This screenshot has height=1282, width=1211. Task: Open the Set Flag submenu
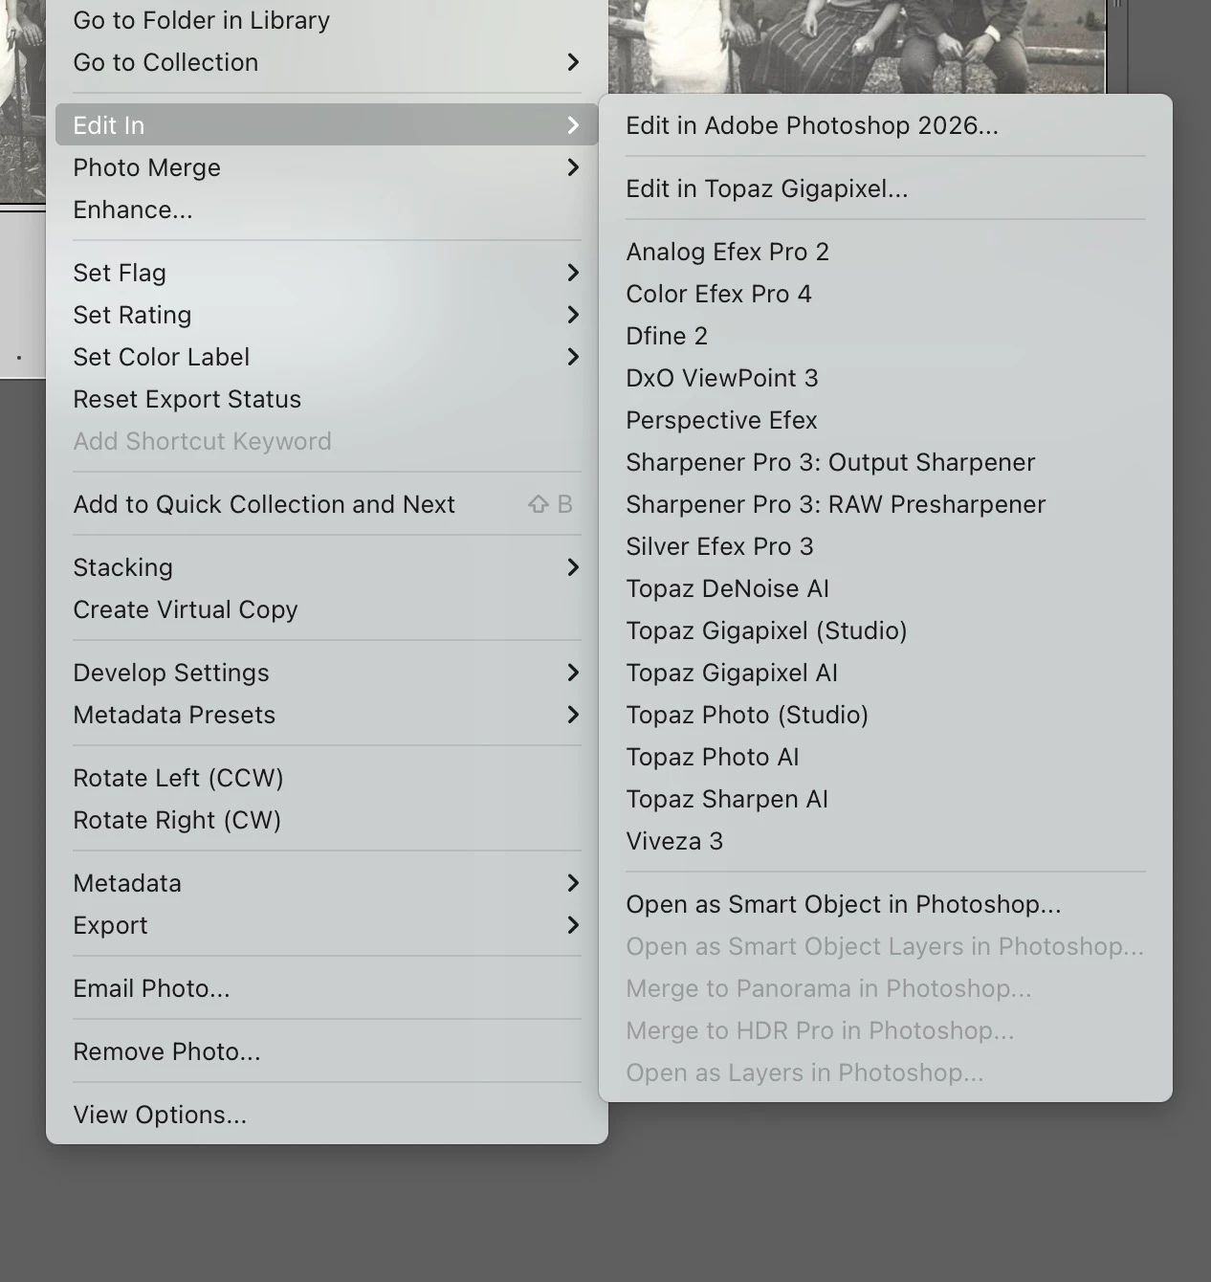[x=327, y=273]
